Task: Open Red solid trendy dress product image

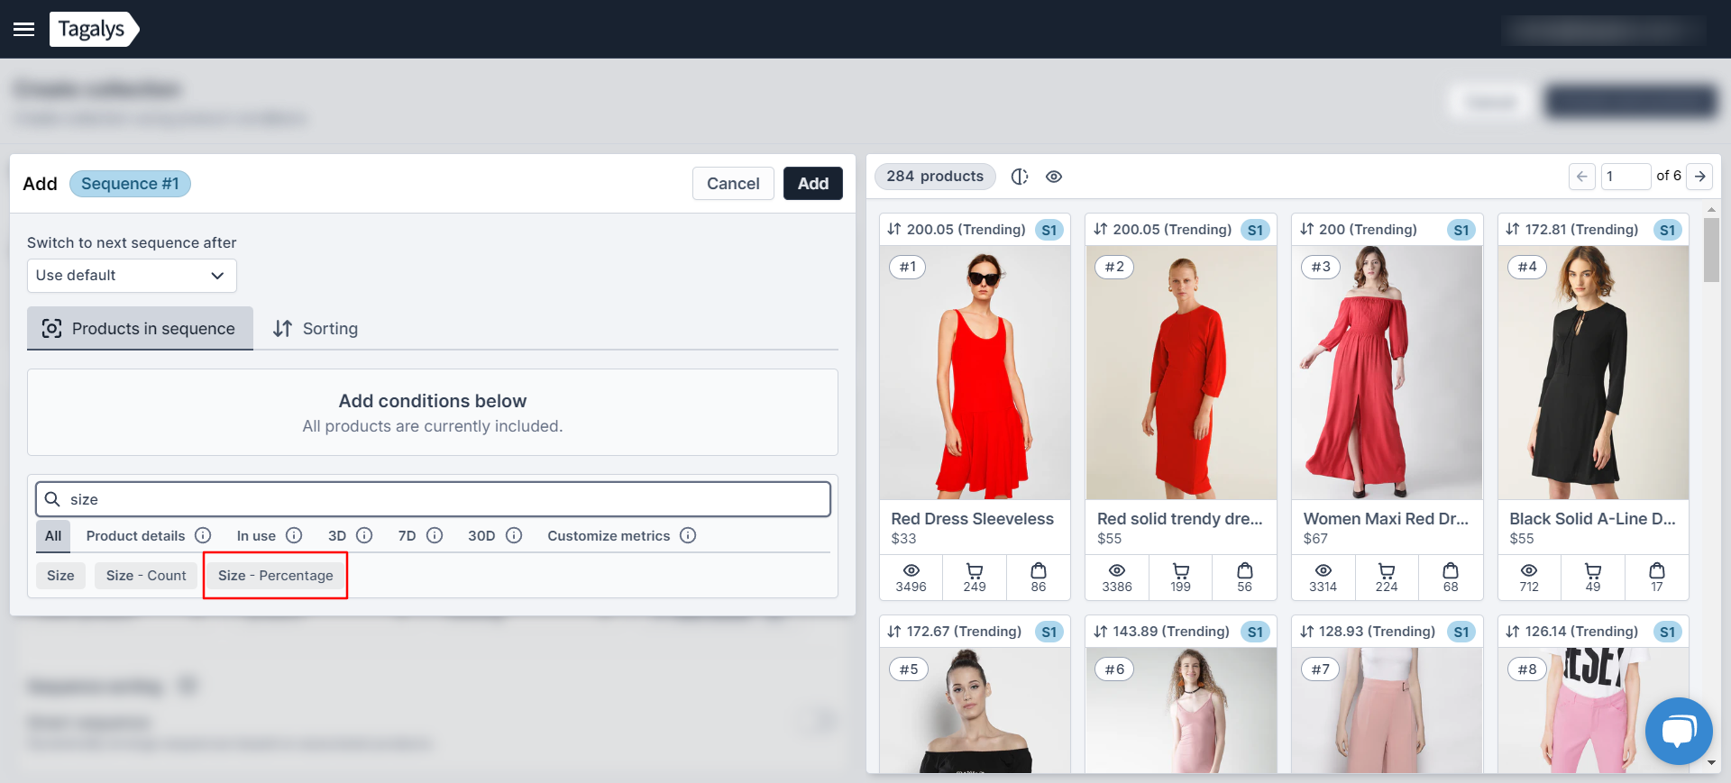Action: (1181, 373)
